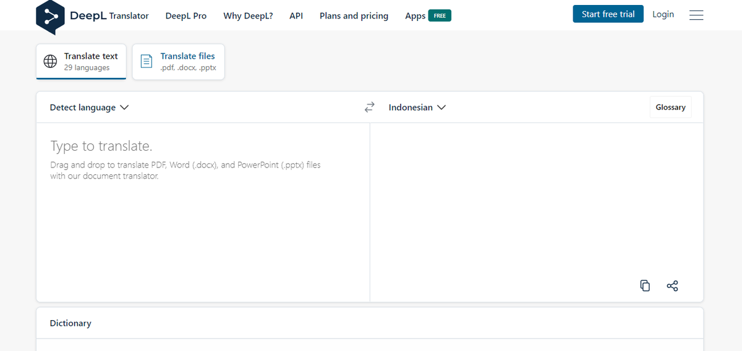
Task: Copy translation with the copy icon
Action: coord(645,285)
